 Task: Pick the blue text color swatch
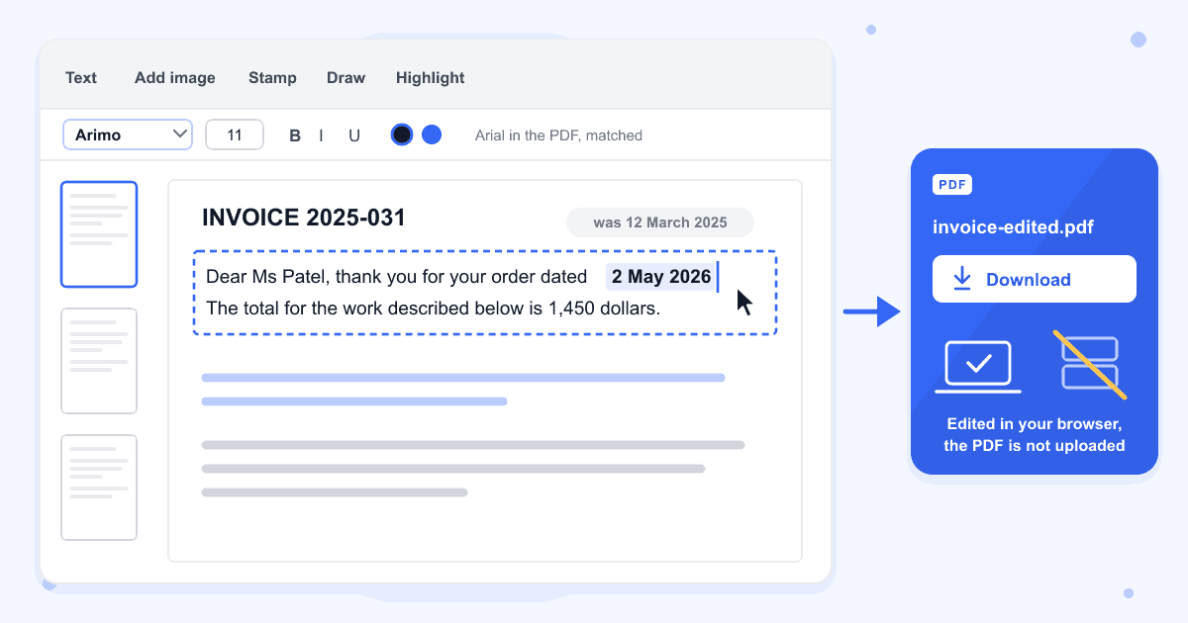432,134
